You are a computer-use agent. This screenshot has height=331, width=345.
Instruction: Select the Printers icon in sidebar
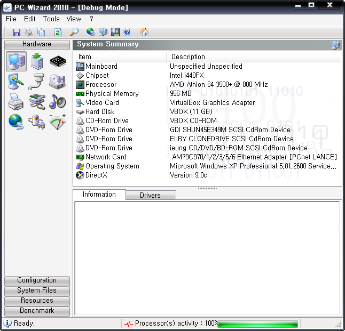(x=16, y=102)
